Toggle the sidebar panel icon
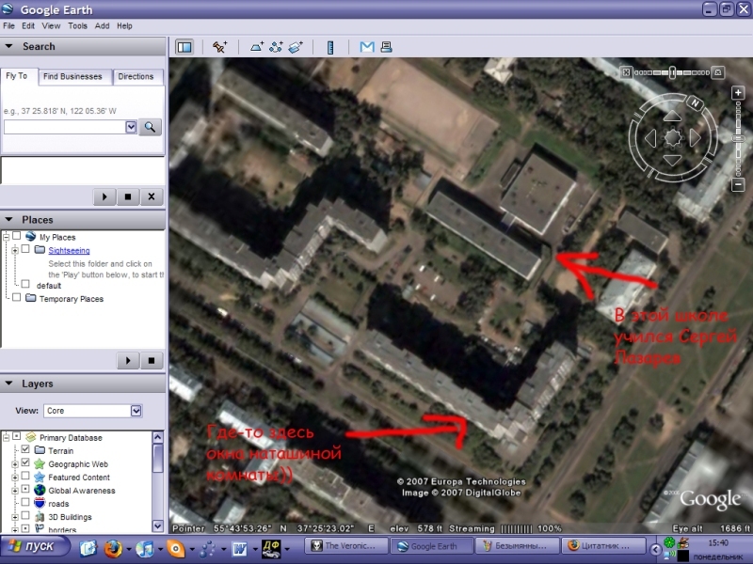The image size is (753, 564). 184,46
